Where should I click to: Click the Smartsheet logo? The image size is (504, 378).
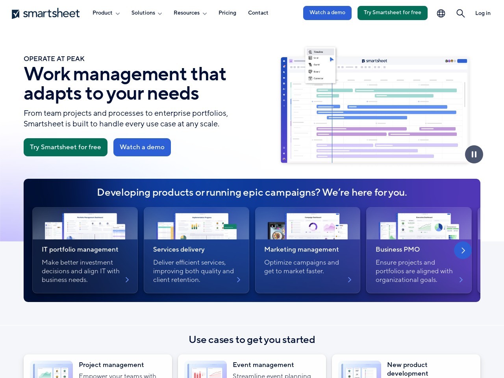(x=46, y=13)
